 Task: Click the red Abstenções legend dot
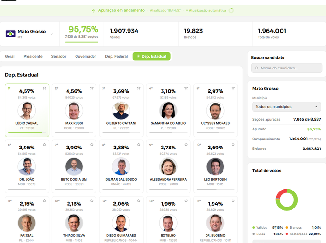tap(287, 234)
